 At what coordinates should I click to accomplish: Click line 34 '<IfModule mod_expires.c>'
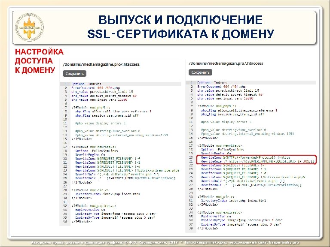220,212
